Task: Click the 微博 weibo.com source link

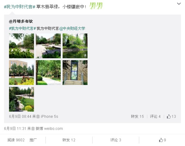Action: pos(49,129)
